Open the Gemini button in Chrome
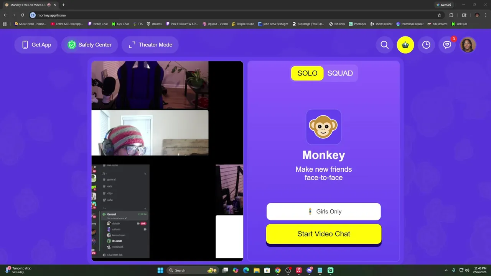Viewport: 491px width, 276px height. [x=443, y=5]
